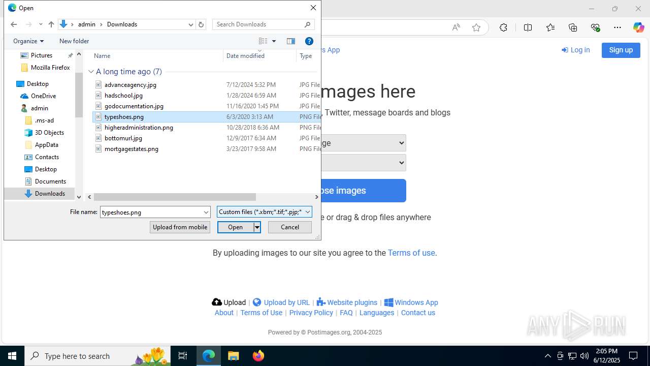Click the Sign up button
The image size is (650, 366).
tap(621, 50)
